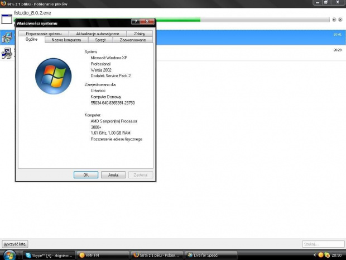
Task: Click the taskbar clock showing 20:50
Action: pyautogui.click(x=337, y=255)
